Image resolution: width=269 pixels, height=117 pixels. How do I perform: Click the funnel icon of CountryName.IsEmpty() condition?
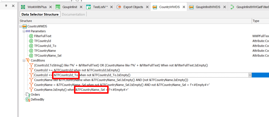click(31, 90)
